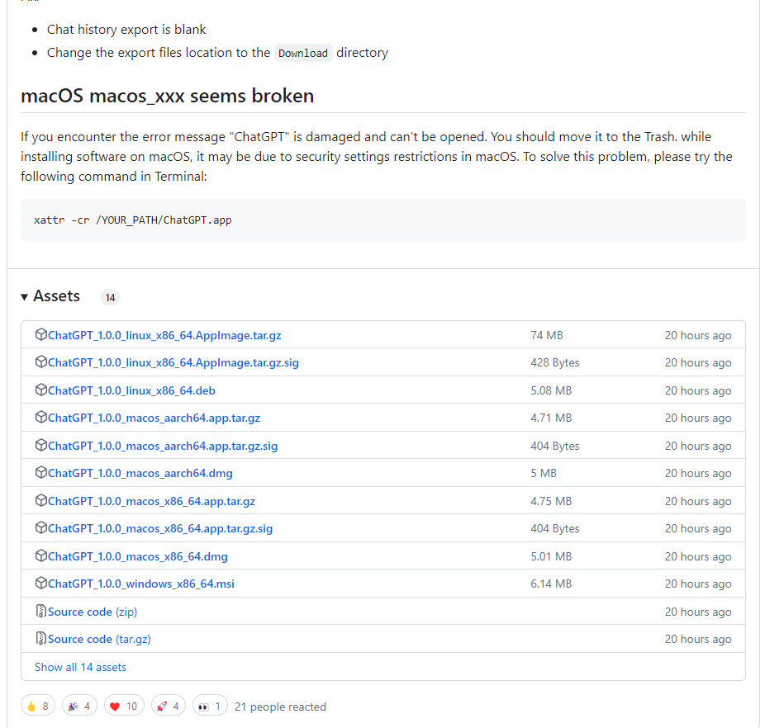Download ChatGPT_1.0.0_macos_x86_64.app.tar.gz.sig

[160, 528]
